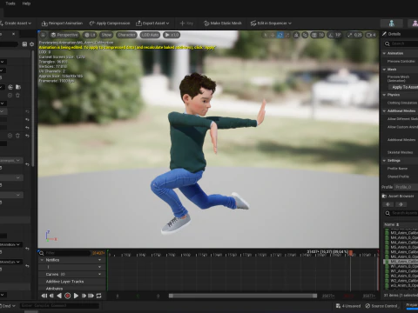Switch to the Skeleton editor mode icon

click(392, 23)
